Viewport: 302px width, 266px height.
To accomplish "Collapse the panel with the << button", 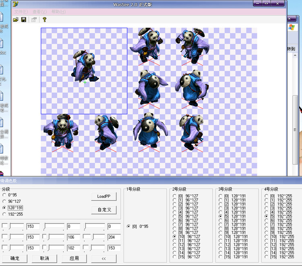I will point(104,258).
